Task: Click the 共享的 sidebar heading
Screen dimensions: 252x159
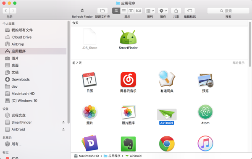Action: pos(7,138)
